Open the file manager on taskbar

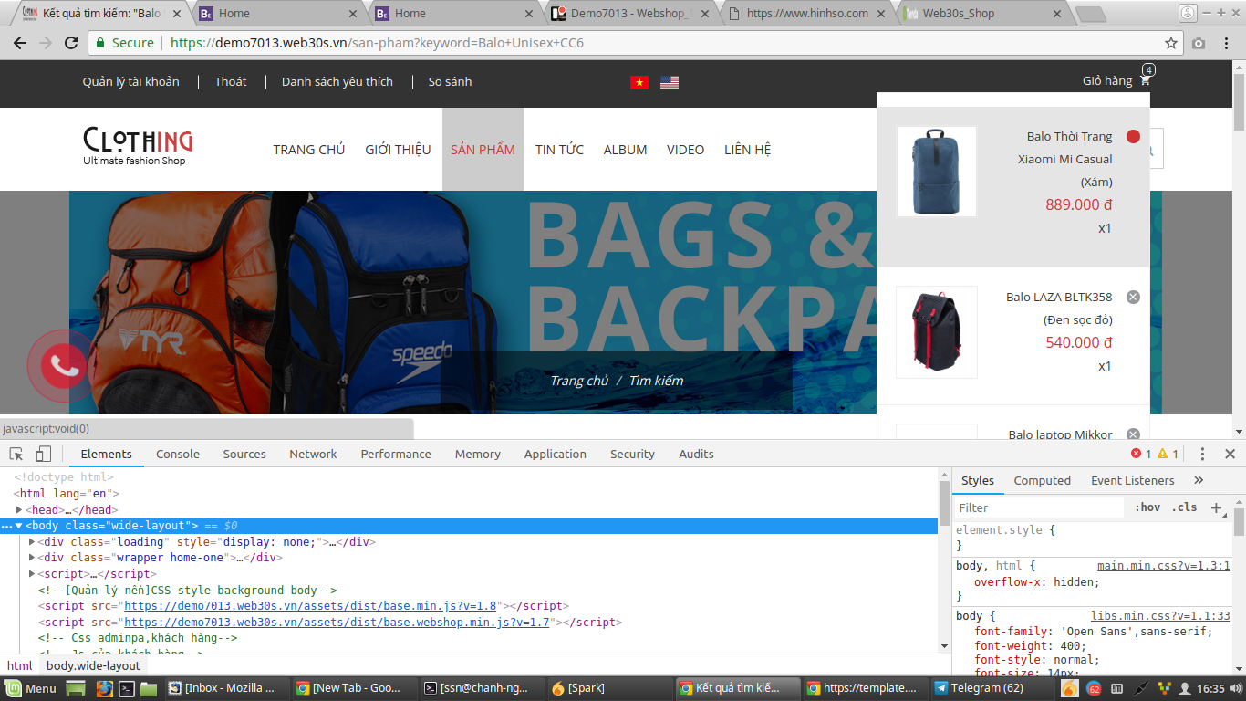pos(149,688)
